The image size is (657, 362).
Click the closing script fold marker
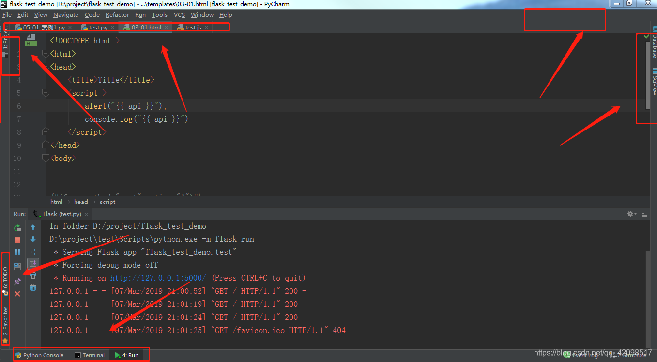[x=46, y=132]
